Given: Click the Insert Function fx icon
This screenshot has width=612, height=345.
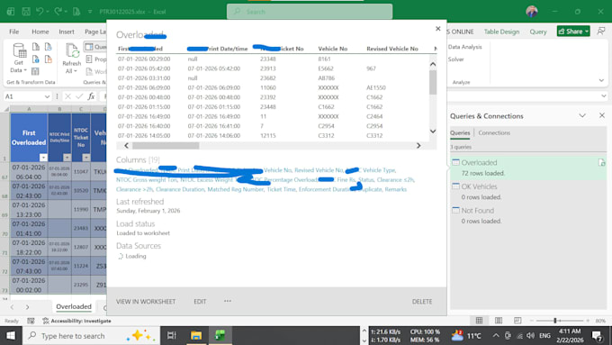Looking at the screenshot, I should (x=91, y=96).
